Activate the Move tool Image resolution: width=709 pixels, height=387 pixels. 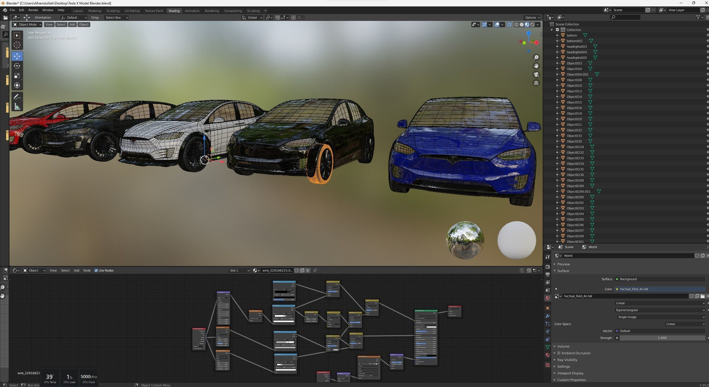[17, 56]
